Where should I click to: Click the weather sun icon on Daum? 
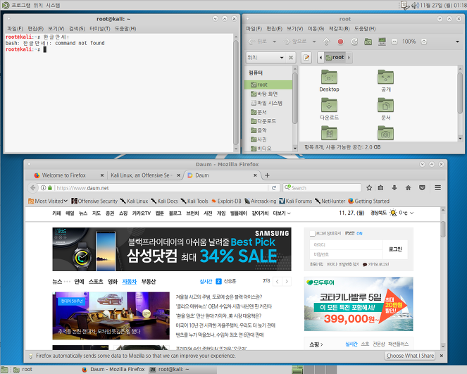(x=394, y=213)
